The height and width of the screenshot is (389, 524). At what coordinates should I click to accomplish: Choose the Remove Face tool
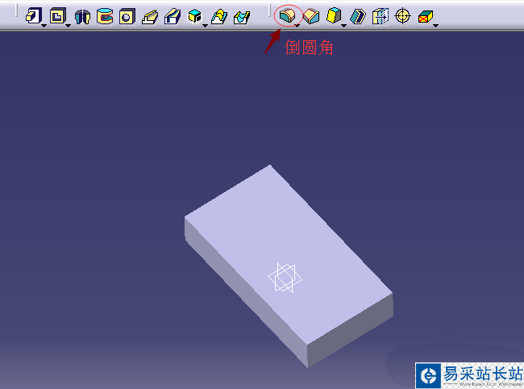point(426,16)
